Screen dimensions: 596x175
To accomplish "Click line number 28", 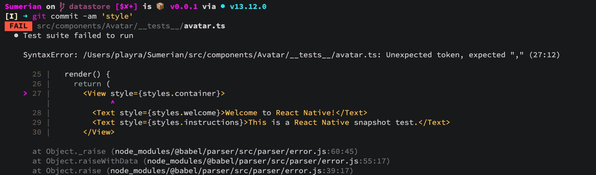I will click(37, 113).
